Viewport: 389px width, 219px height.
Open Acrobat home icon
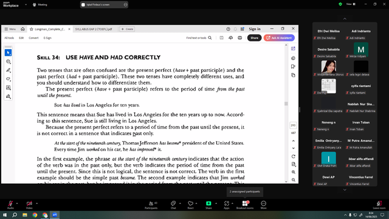click(22, 29)
